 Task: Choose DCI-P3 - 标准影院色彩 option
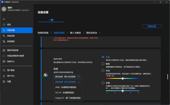tap(65, 93)
